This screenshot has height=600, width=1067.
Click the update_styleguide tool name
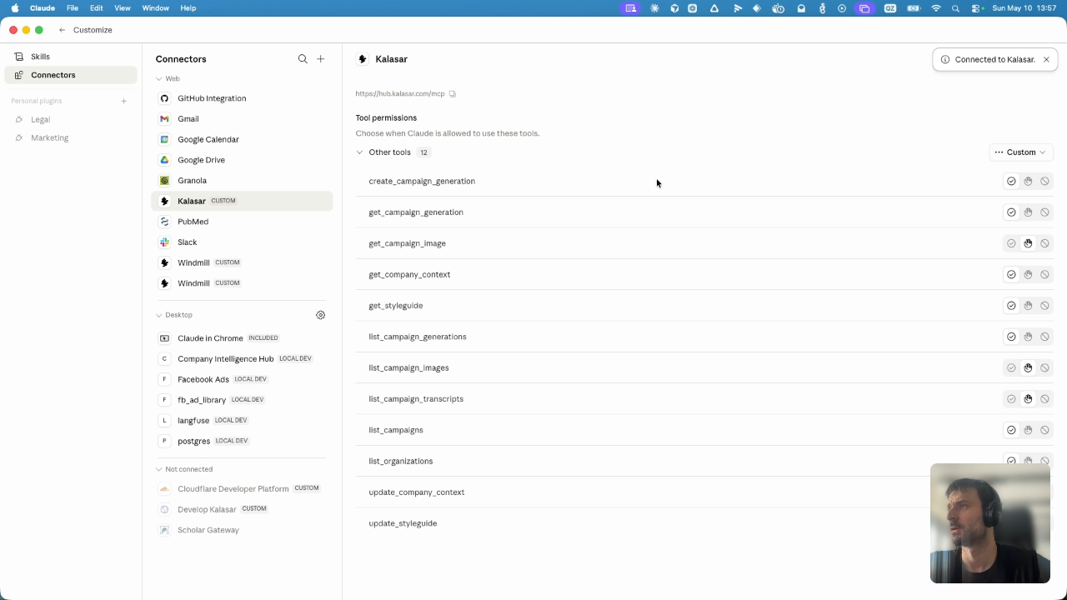pos(403,523)
